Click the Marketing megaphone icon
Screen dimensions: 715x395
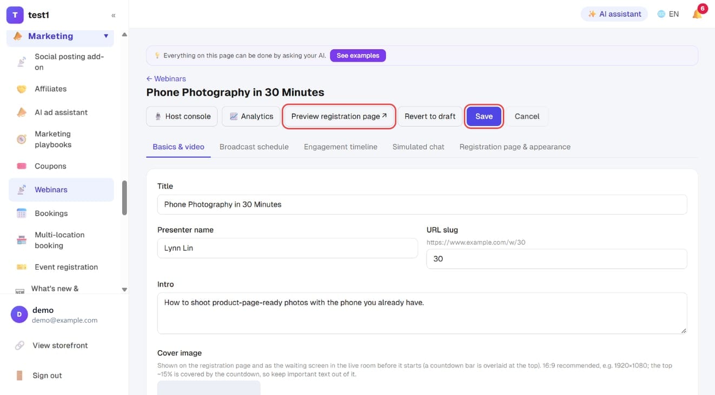click(x=18, y=36)
